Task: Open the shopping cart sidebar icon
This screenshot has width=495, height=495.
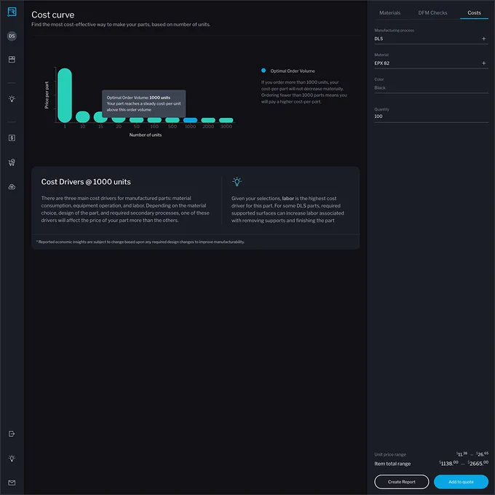Action: point(12,162)
